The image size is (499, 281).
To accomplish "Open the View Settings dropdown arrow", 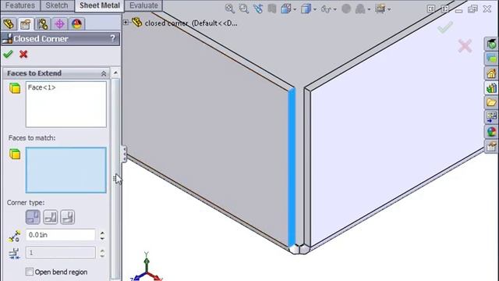I will pos(389,9).
